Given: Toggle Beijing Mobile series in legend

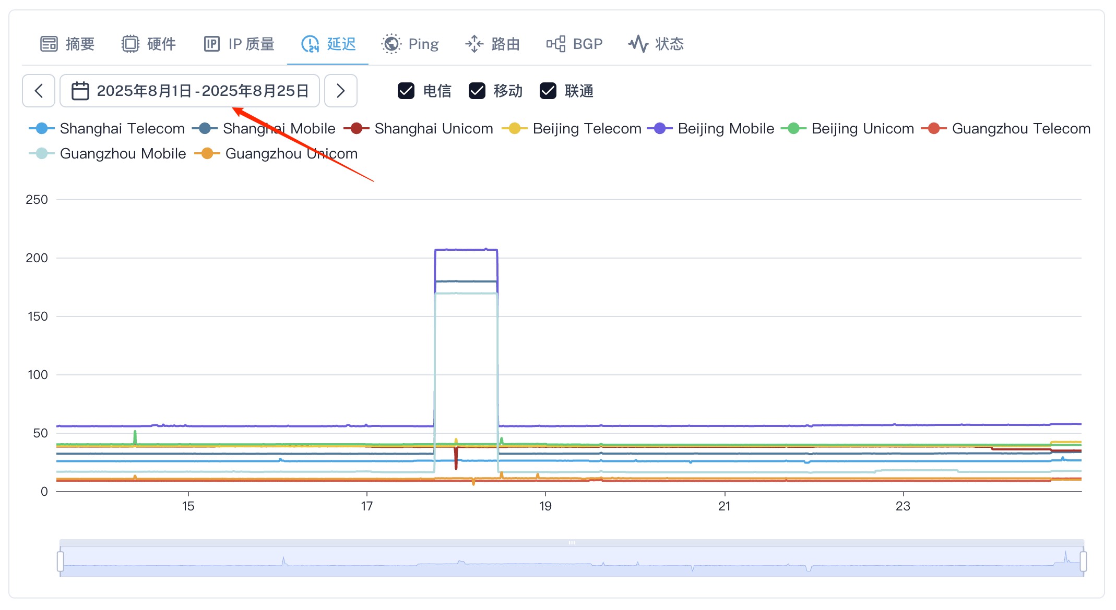Looking at the screenshot, I should point(726,128).
